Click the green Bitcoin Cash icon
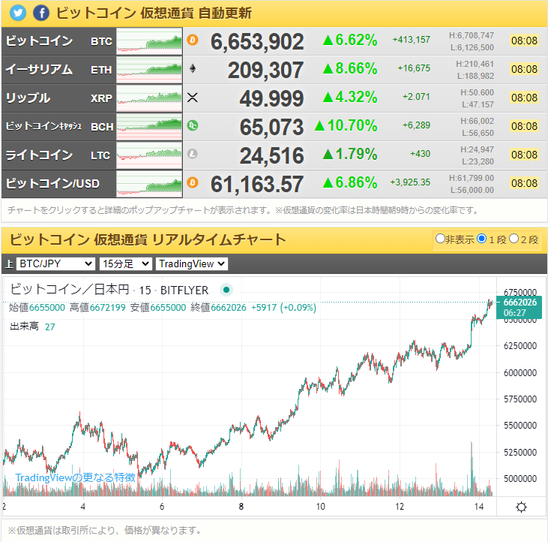 [x=192, y=125]
